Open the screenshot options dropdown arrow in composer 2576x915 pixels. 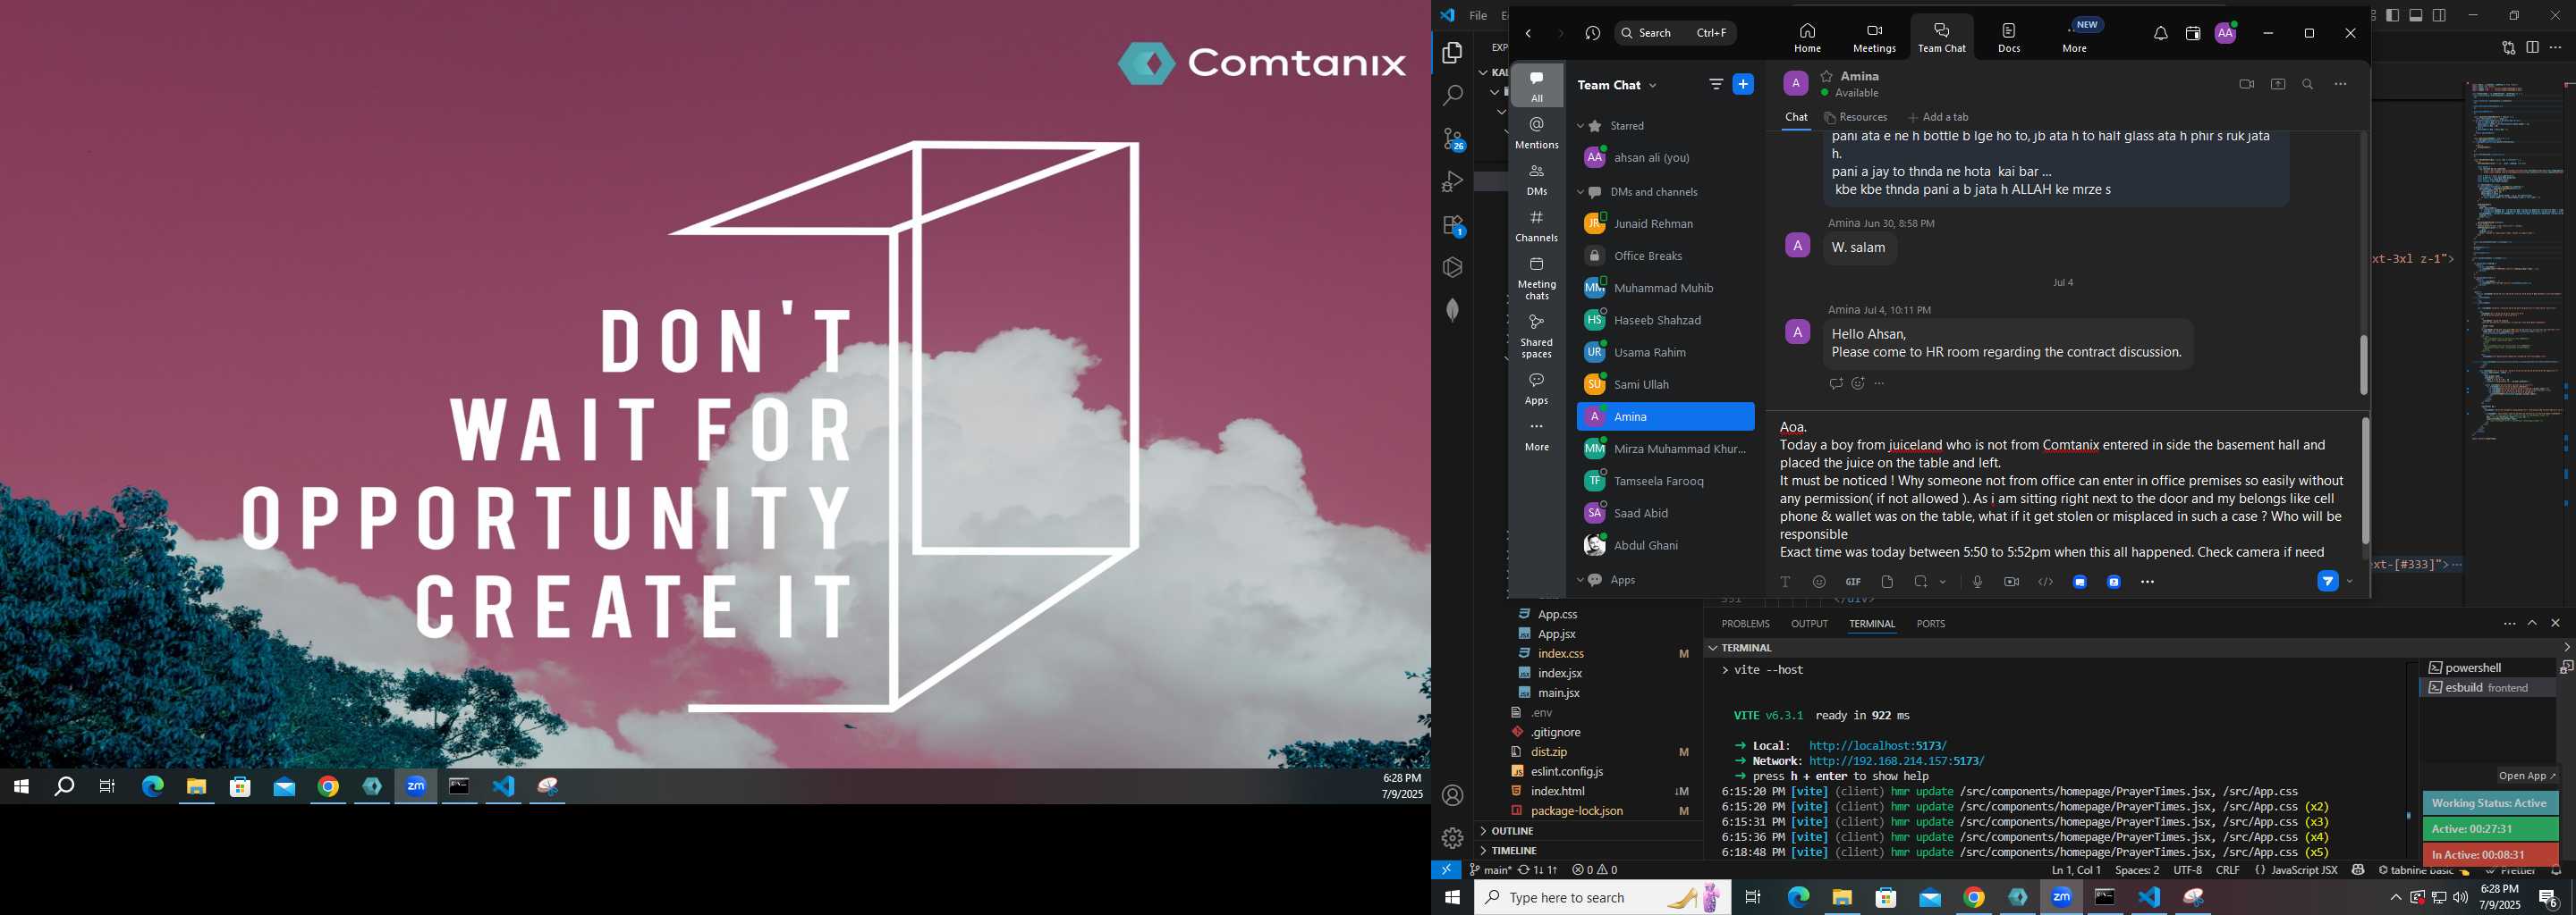tap(1943, 582)
